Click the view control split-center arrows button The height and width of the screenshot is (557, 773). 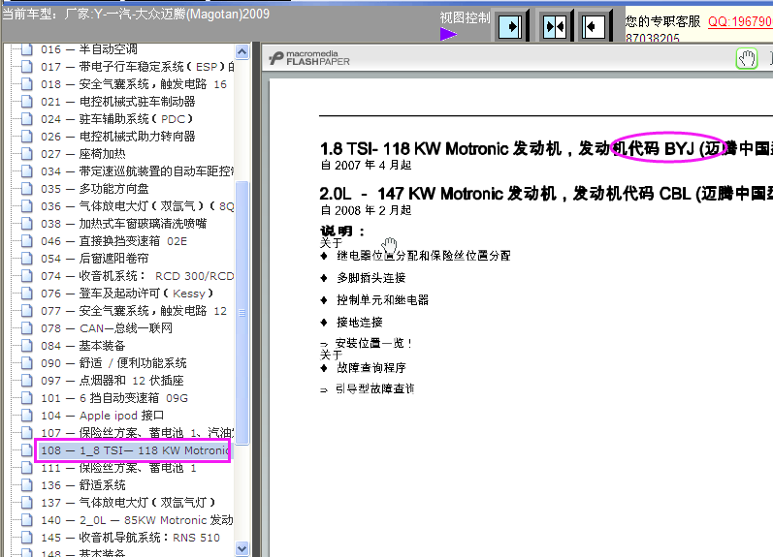click(555, 26)
